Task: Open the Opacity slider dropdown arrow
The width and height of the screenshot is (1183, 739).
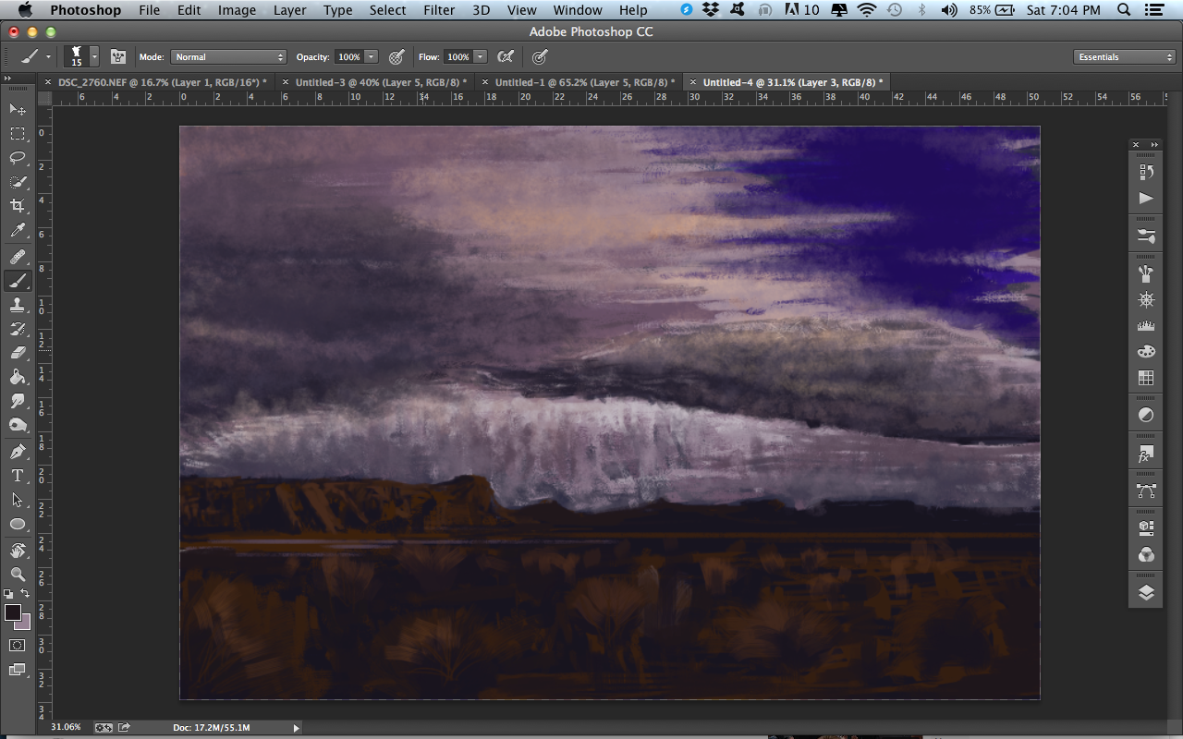Action: click(x=371, y=56)
